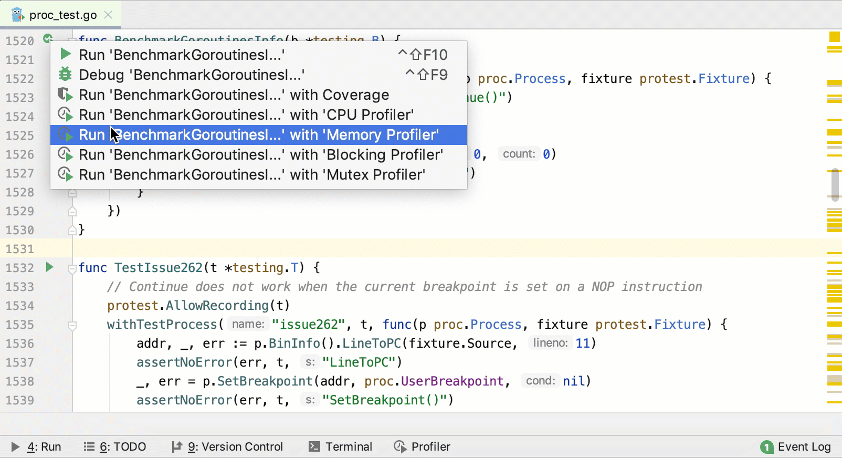Select Debug 'BenchmarkGoroutinesI...' option
The image size is (842, 458).
(x=191, y=75)
